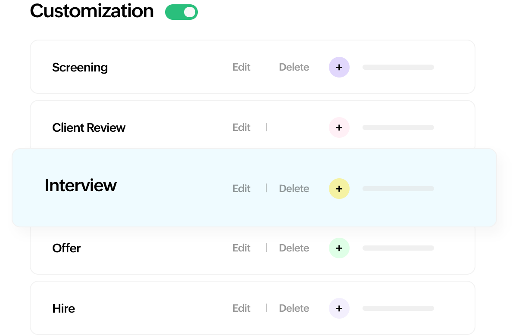Edit the Client Review stage

(x=241, y=127)
